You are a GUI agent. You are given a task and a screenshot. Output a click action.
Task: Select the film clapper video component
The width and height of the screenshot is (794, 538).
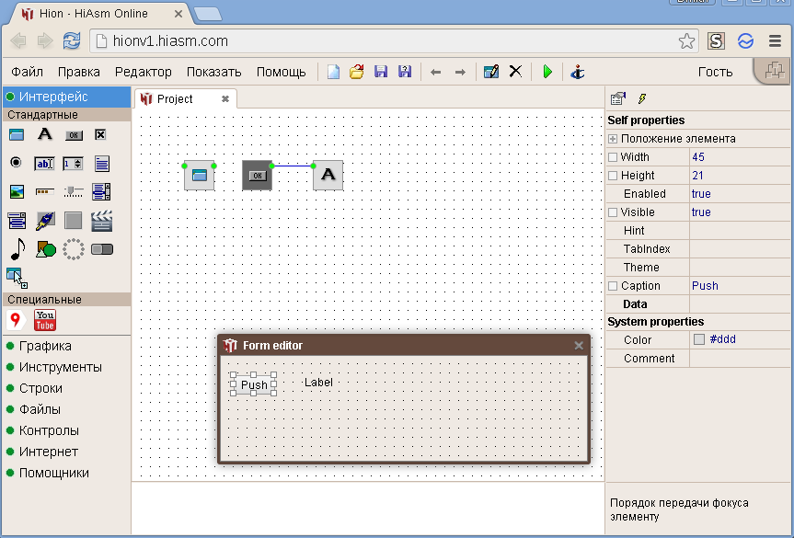click(x=102, y=221)
